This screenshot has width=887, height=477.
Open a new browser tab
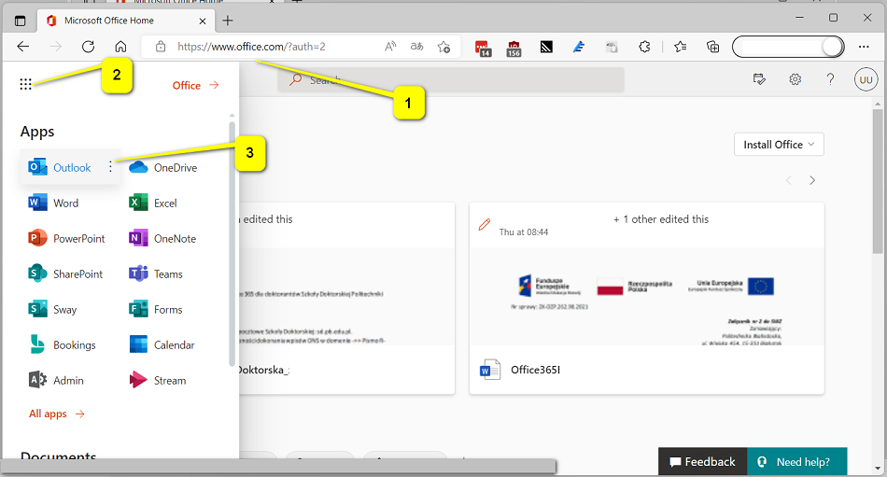coord(228,21)
